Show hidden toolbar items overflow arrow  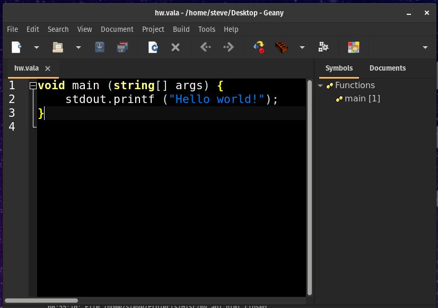coord(425,48)
